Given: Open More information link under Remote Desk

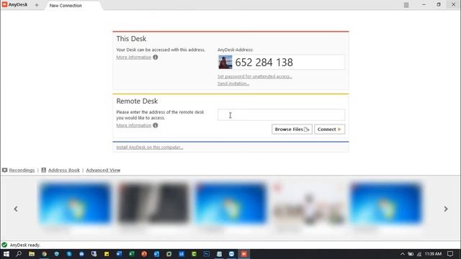Looking at the screenshot, I should pos(134,125).
